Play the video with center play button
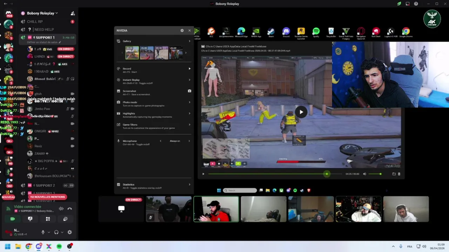Viewport: 449px width, 252px height. pos(301,112)
